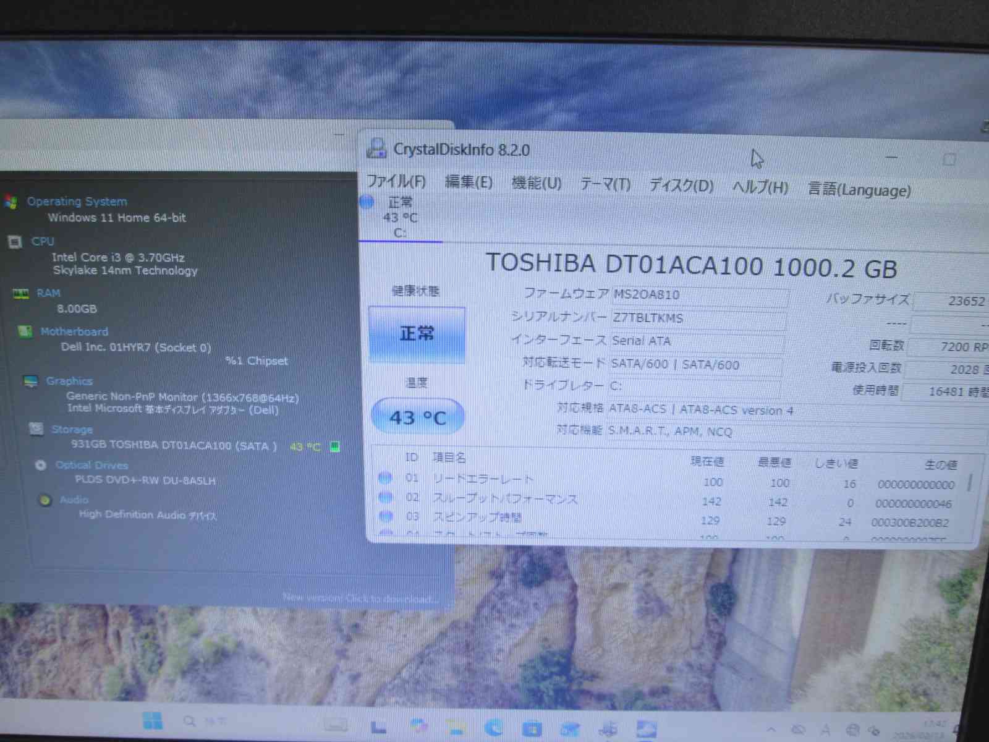Viewport: 989px width, 742px height.
Task: Click the RAM module icon
Action: [20, 293]
